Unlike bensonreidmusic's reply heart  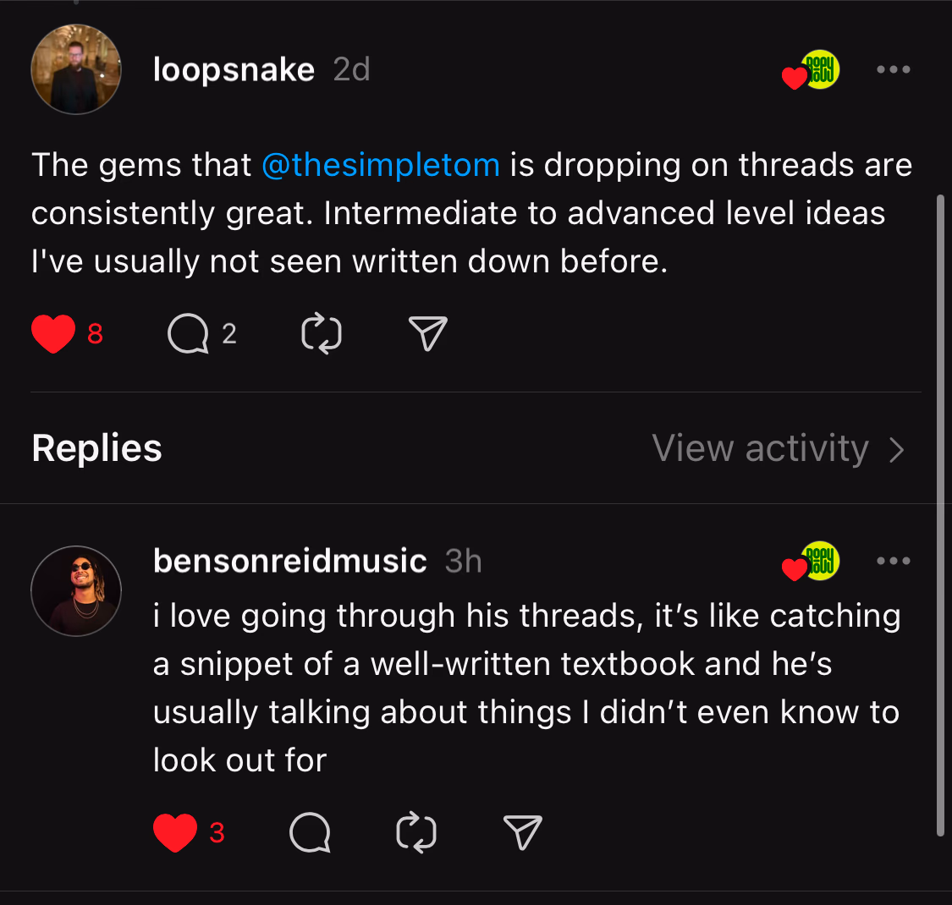175,833
